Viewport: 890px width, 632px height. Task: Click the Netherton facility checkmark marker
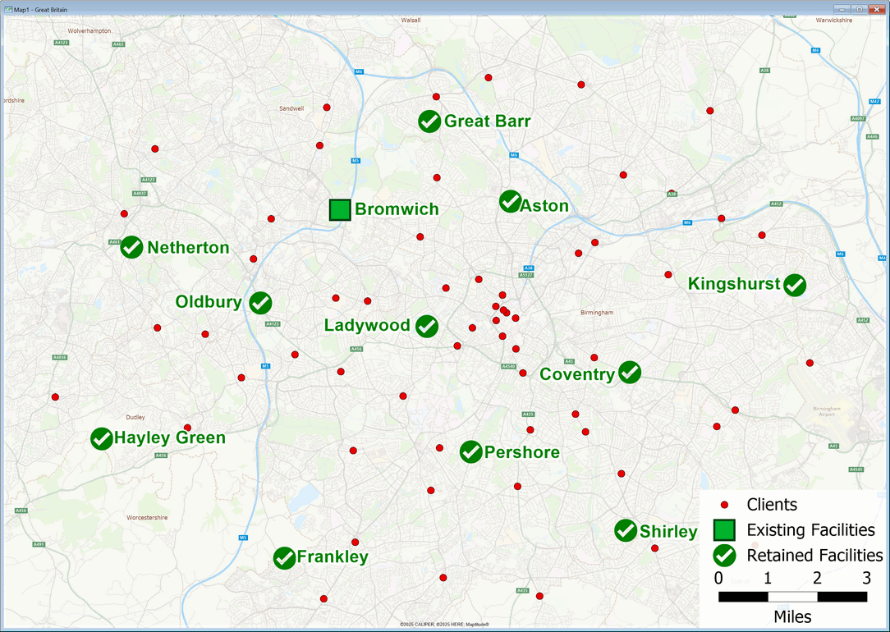point(131,247)
